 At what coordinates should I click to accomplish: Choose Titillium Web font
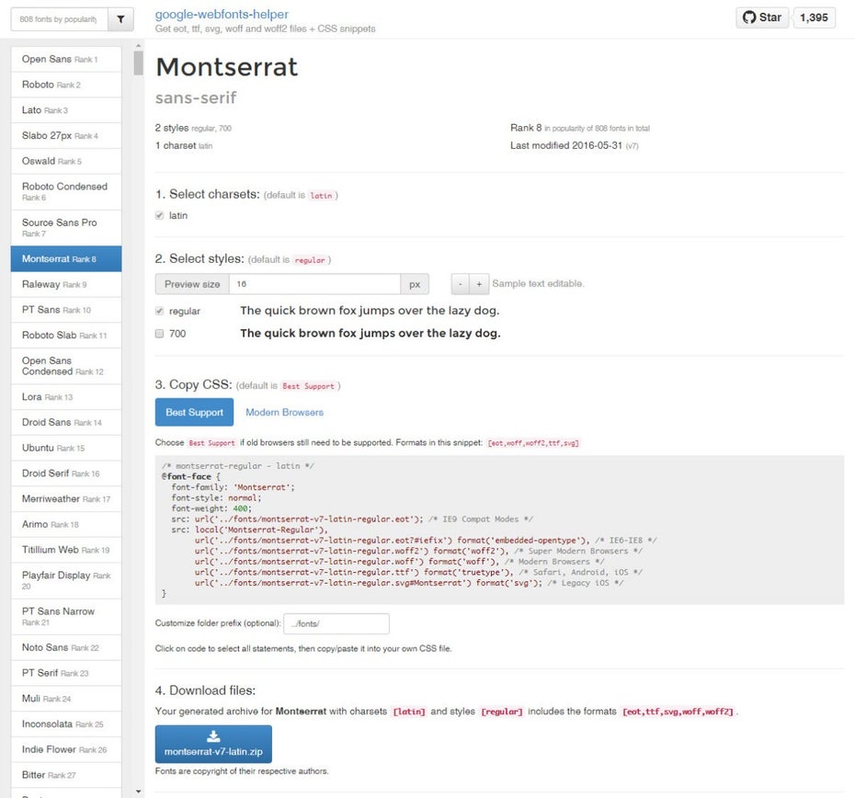point(66,550)
